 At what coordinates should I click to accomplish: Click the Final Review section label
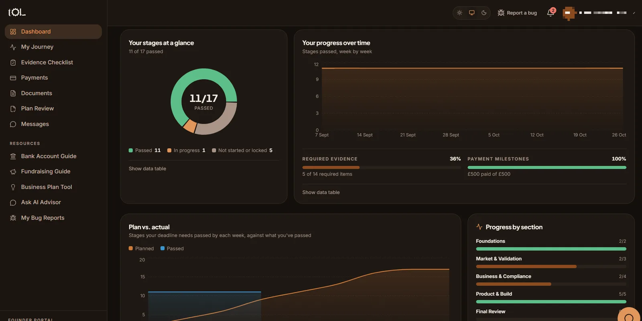[490, 311]
